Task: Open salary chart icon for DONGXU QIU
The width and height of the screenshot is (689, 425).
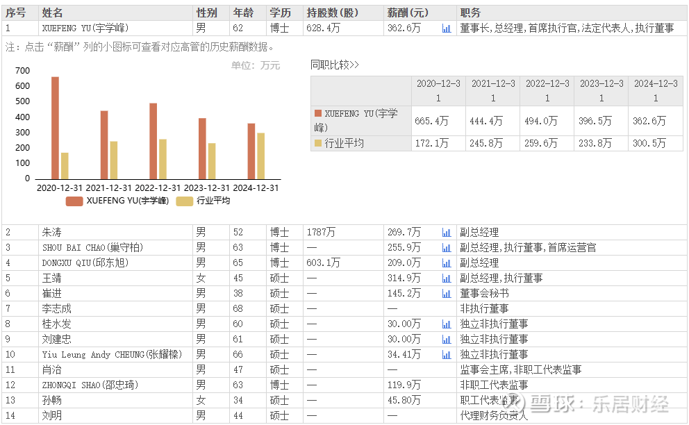Action: pyautogui.click(x=447, y=263)
